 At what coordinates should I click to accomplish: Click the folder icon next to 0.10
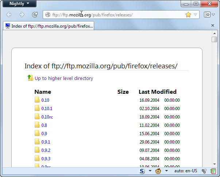(37, 100)
